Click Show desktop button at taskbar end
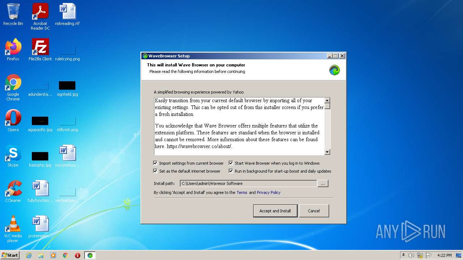This screenshot has height=260, width=463. [459, 255]
